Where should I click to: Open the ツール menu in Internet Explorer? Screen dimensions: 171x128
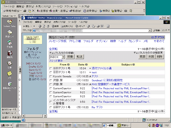coord(72,22)
